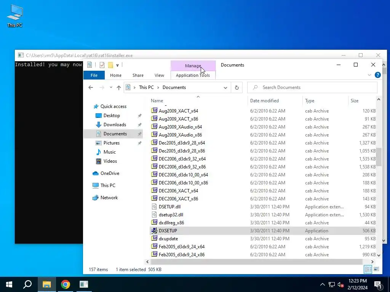Select the Feb2005_d3dx9_24_x86 file

pyautogui.click(x=182, y=254)
